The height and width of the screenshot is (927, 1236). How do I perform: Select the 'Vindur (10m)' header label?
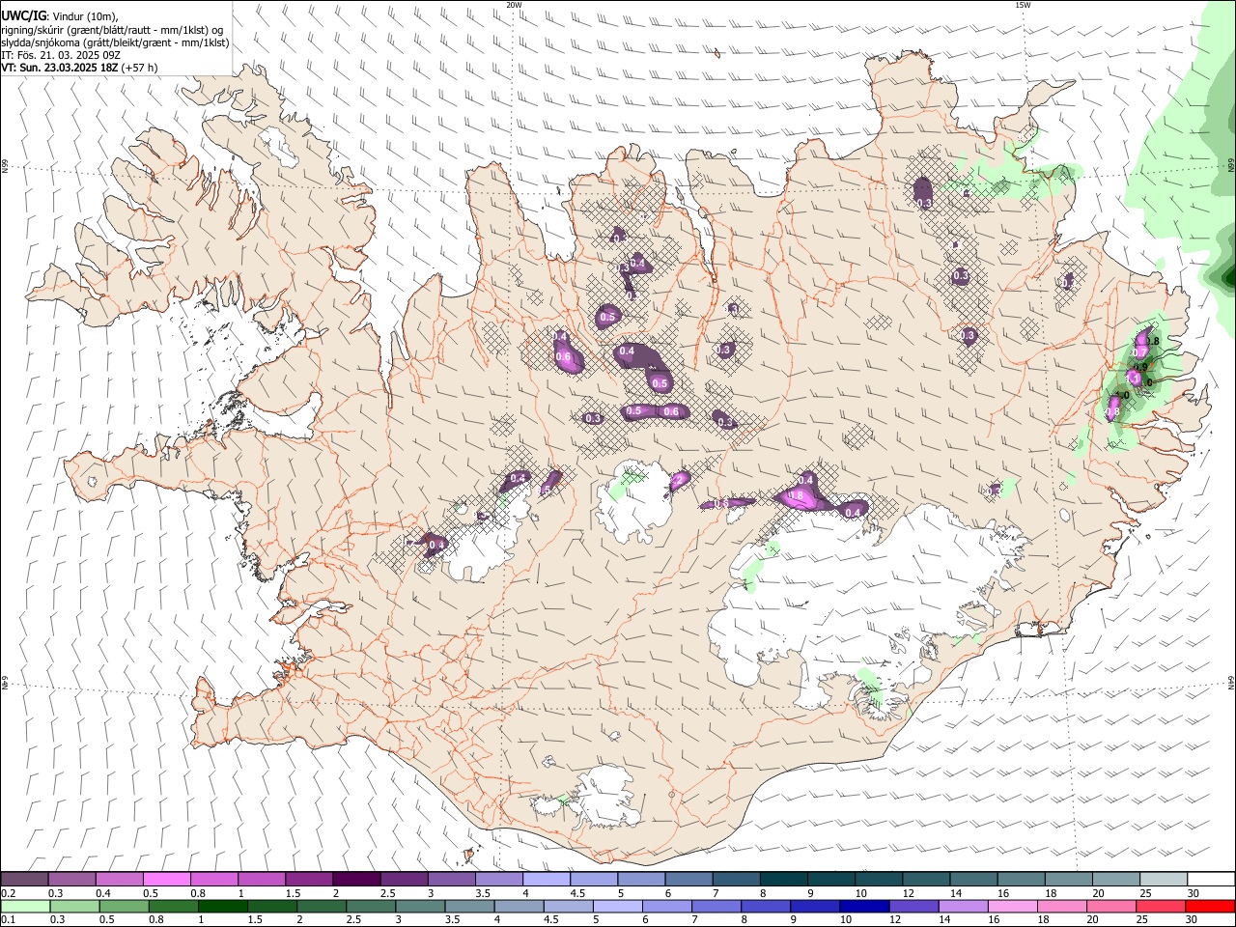click(x=85, y=16)
